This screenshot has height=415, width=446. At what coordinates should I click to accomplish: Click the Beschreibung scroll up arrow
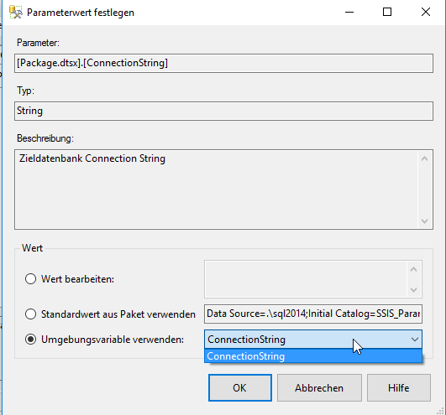click(425, 158)
